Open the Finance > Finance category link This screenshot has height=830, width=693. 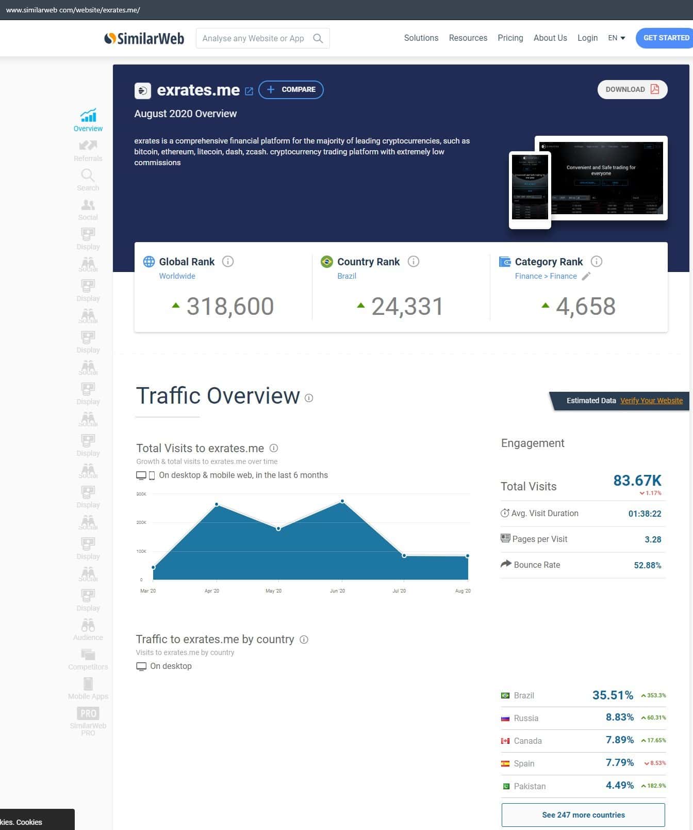click(x=546, y=276)
